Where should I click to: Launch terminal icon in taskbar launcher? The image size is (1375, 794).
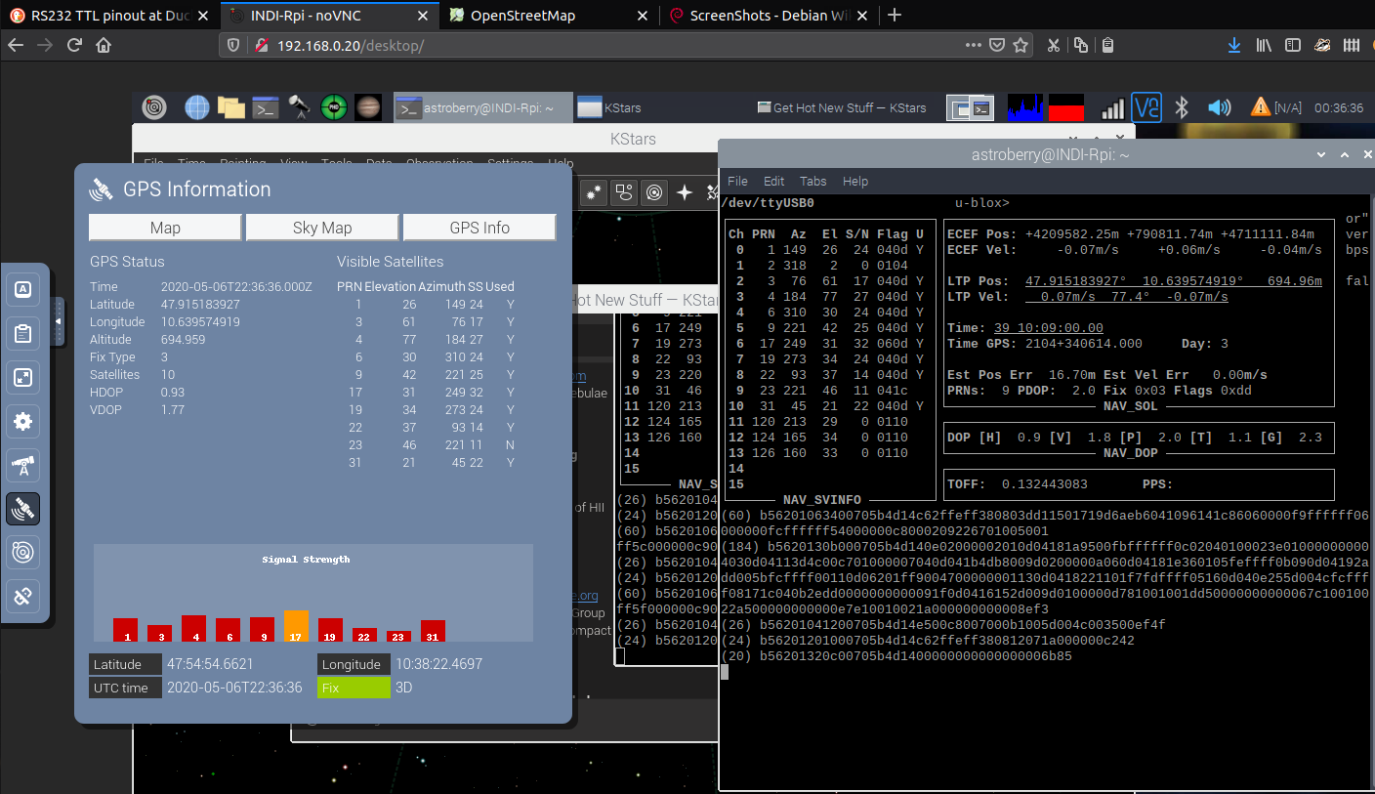pos(265,107)
